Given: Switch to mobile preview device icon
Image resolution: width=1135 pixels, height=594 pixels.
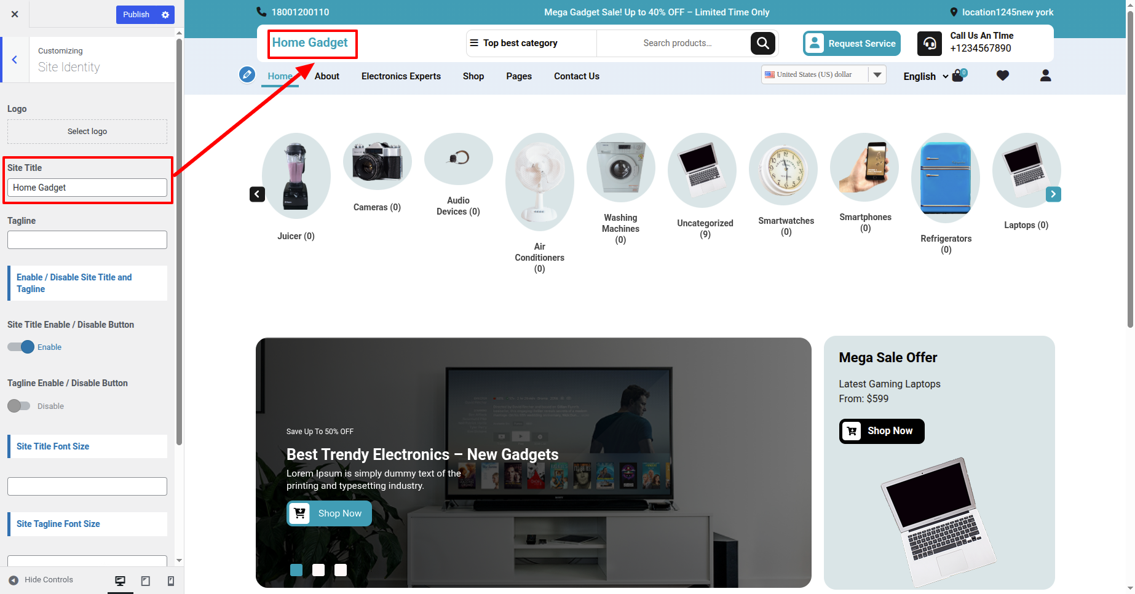Looking at the screenshot, I should tap(171, 581).
